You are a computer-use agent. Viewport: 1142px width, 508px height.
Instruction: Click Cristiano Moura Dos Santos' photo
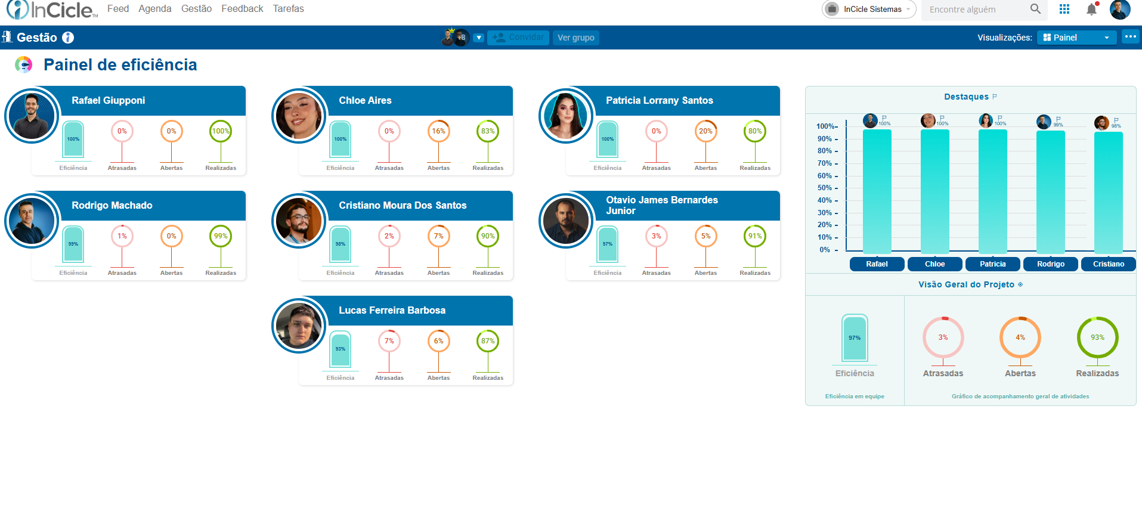(299, 221)
